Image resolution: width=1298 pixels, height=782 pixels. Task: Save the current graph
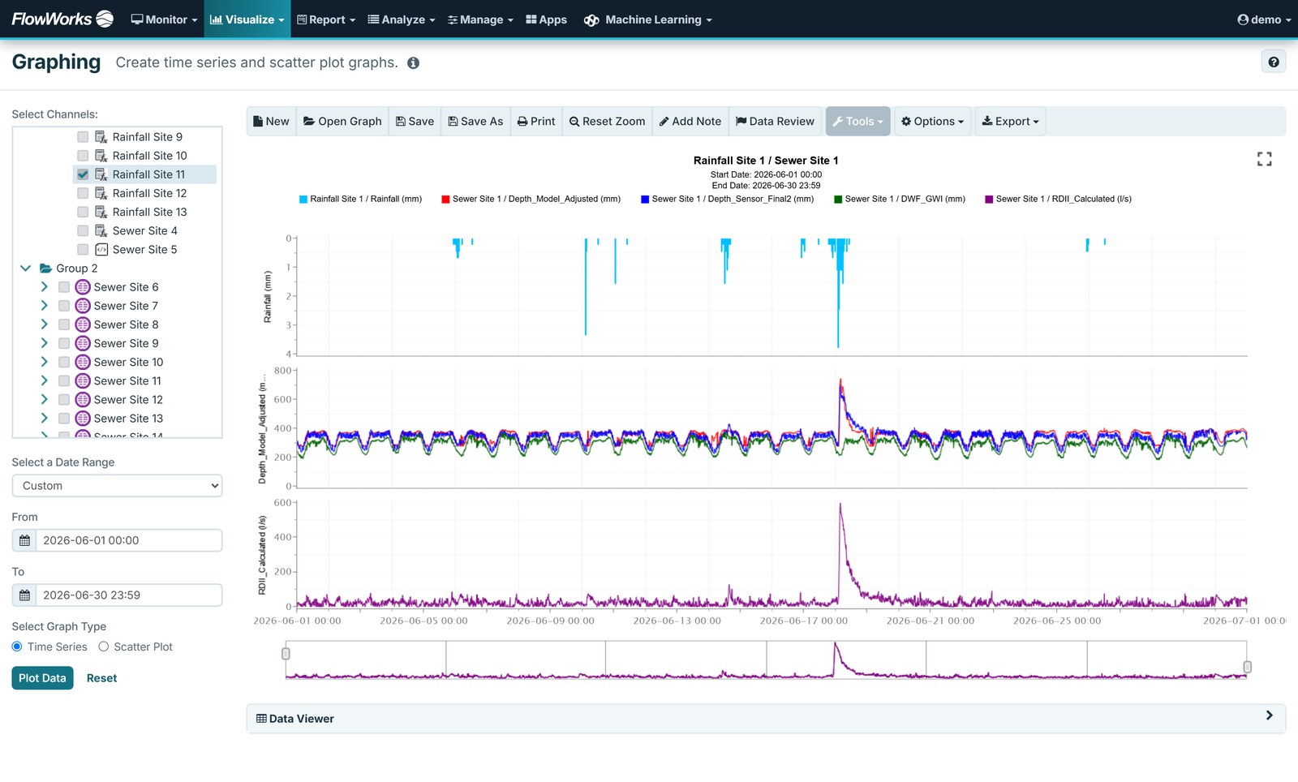(x=415, y=122)
